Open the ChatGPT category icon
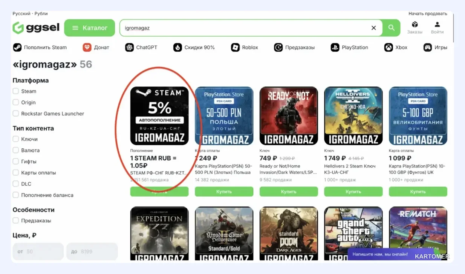This screenshot has width=465, height=274. [129, 48]
